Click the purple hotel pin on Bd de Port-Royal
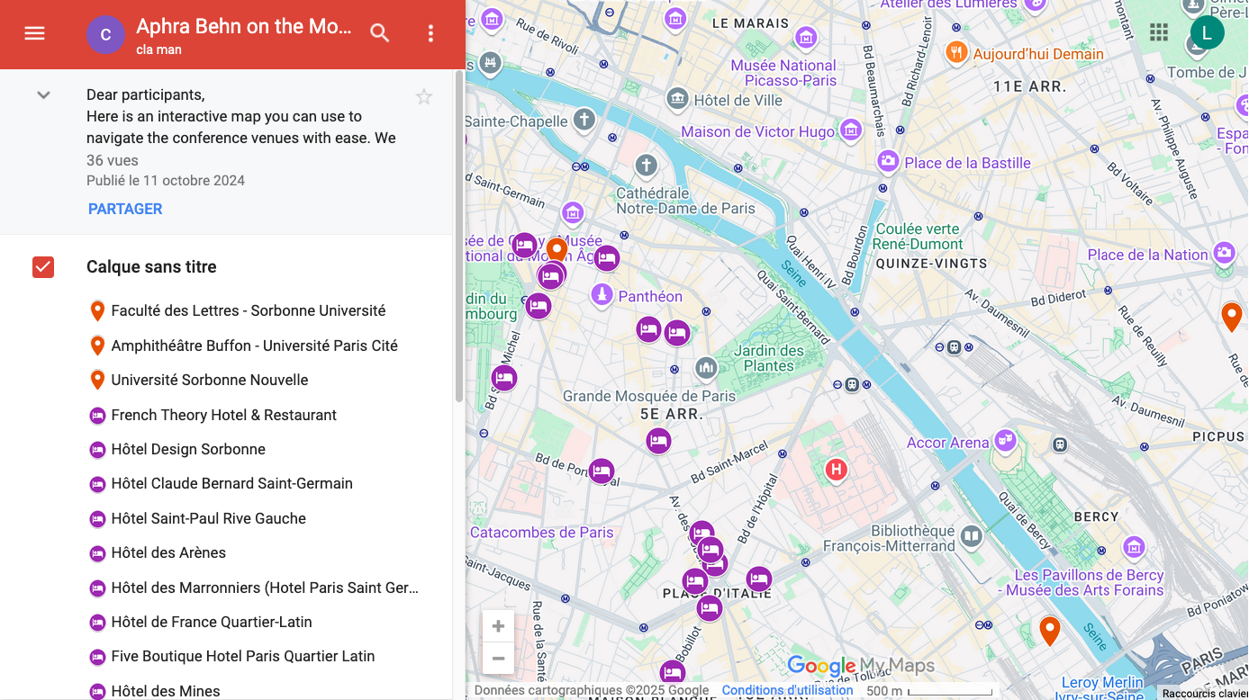 pyautogui.click(x=602, y=471)
